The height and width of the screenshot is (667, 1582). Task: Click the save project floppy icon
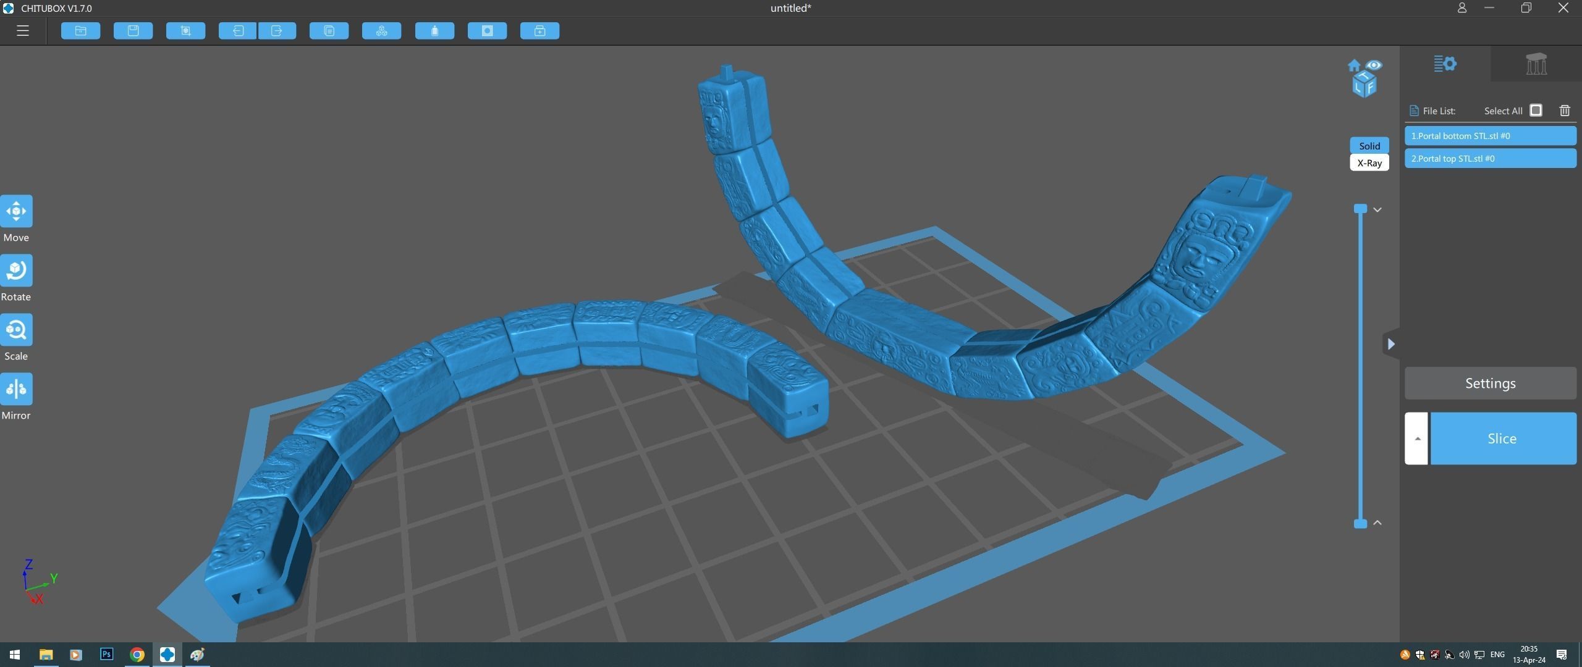(133, 31)
